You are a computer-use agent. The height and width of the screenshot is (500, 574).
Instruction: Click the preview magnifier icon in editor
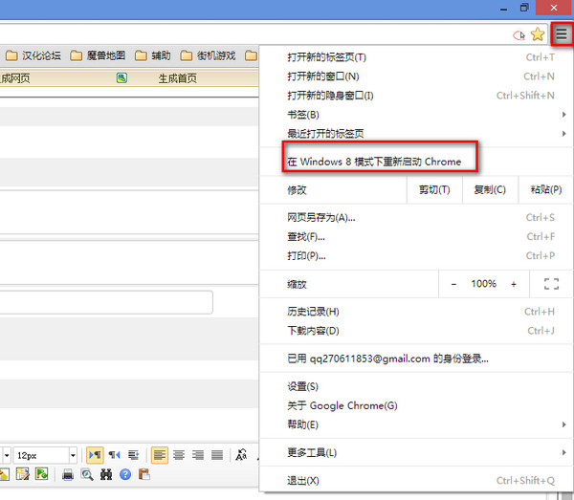click(87, 475)
